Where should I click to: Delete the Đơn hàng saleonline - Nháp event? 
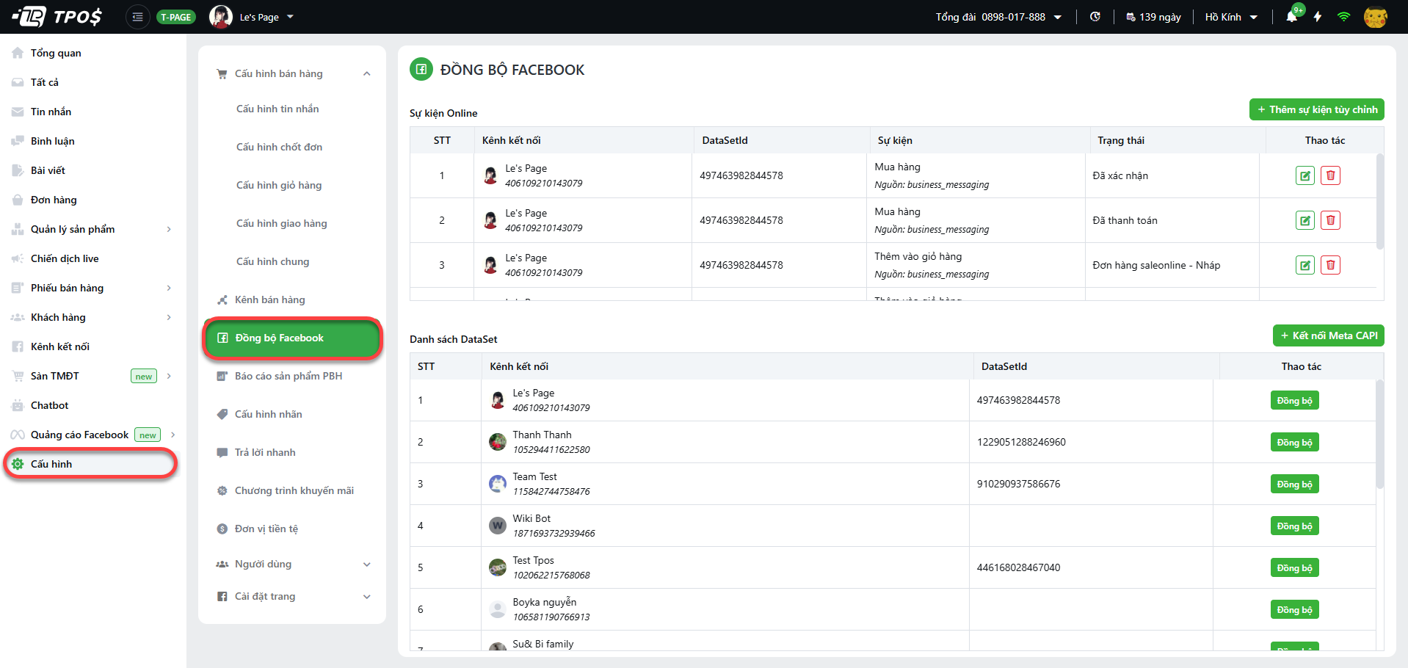(1330, 265)
